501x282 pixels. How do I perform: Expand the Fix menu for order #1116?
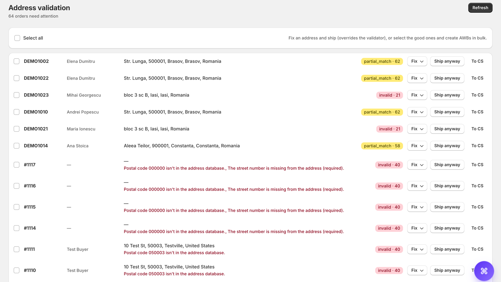point(417,186)
